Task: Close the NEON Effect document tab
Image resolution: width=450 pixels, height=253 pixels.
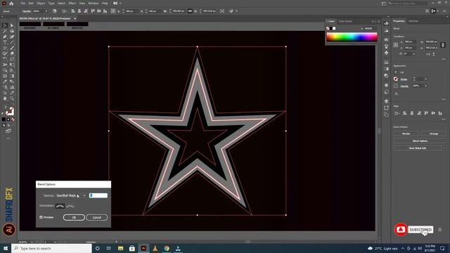Action: pos(75,18)
